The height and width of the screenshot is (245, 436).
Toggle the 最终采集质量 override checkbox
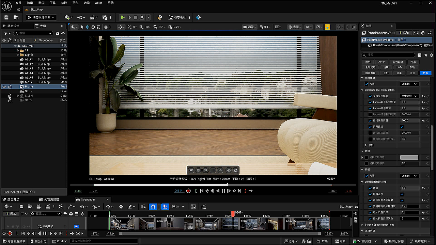370,120
